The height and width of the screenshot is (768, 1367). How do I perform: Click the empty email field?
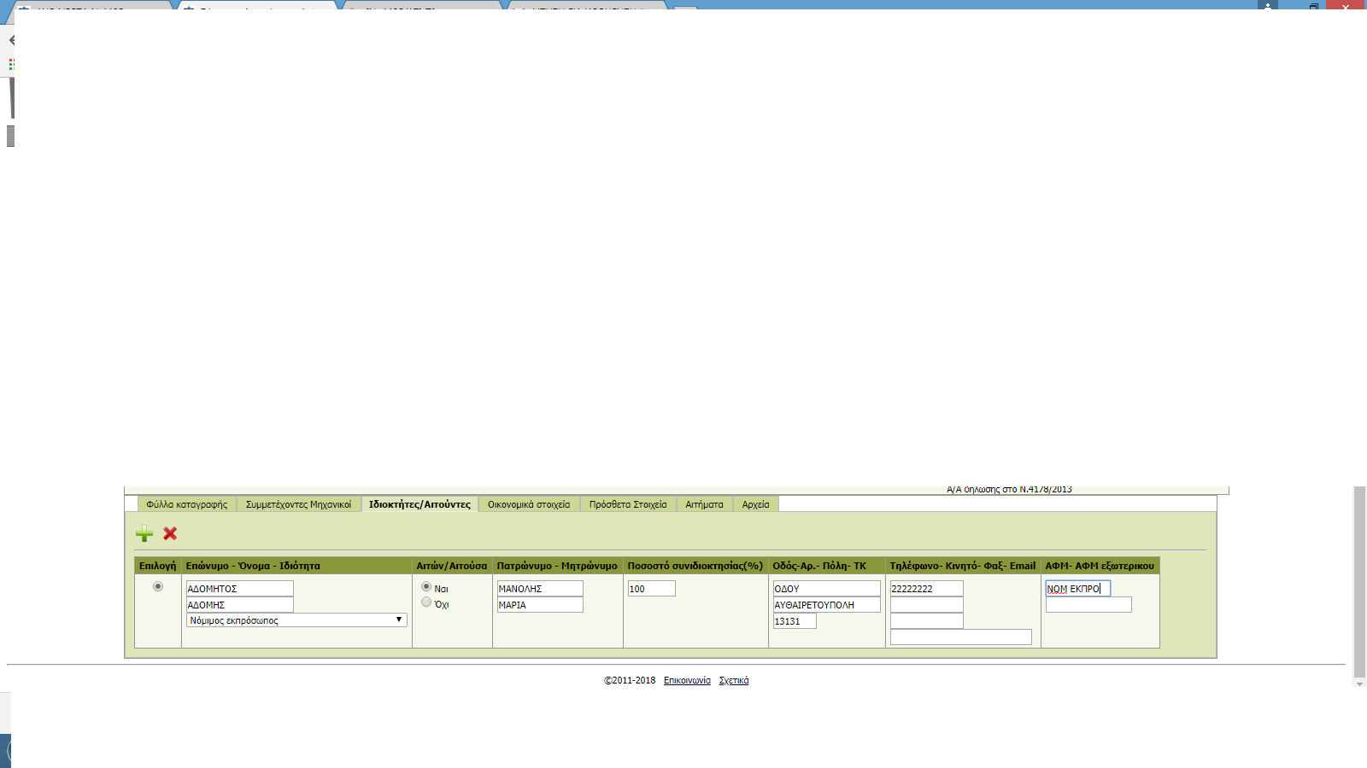[x=961, y=637]
